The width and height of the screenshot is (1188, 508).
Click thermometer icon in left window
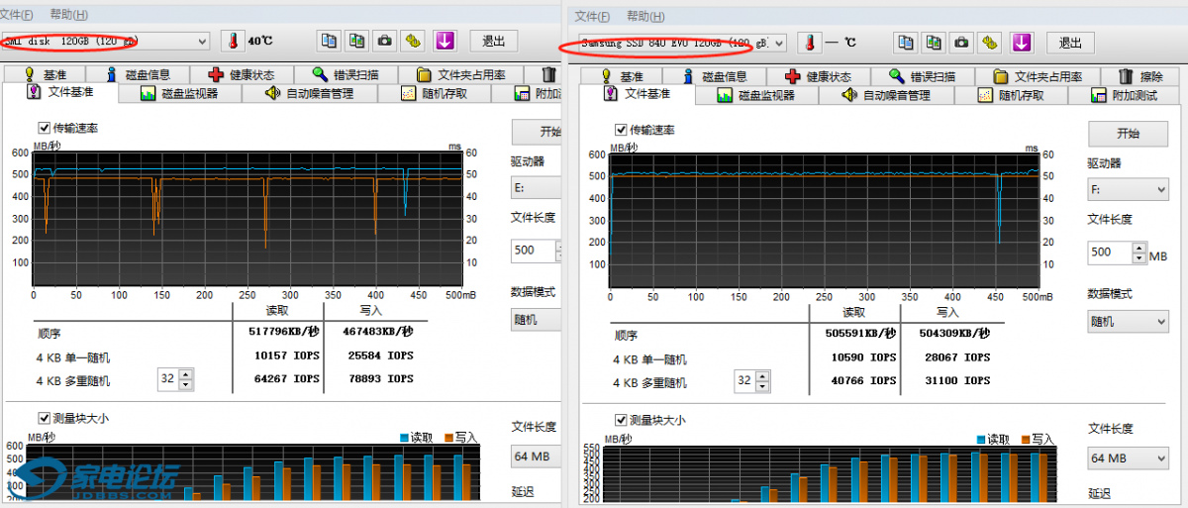232,41
